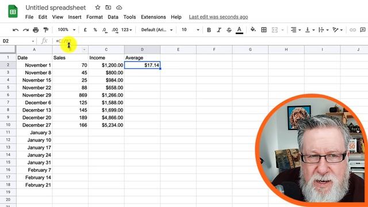Select the November 29 date cell
Screen dimensions: 368x207
tap(34, 95)
